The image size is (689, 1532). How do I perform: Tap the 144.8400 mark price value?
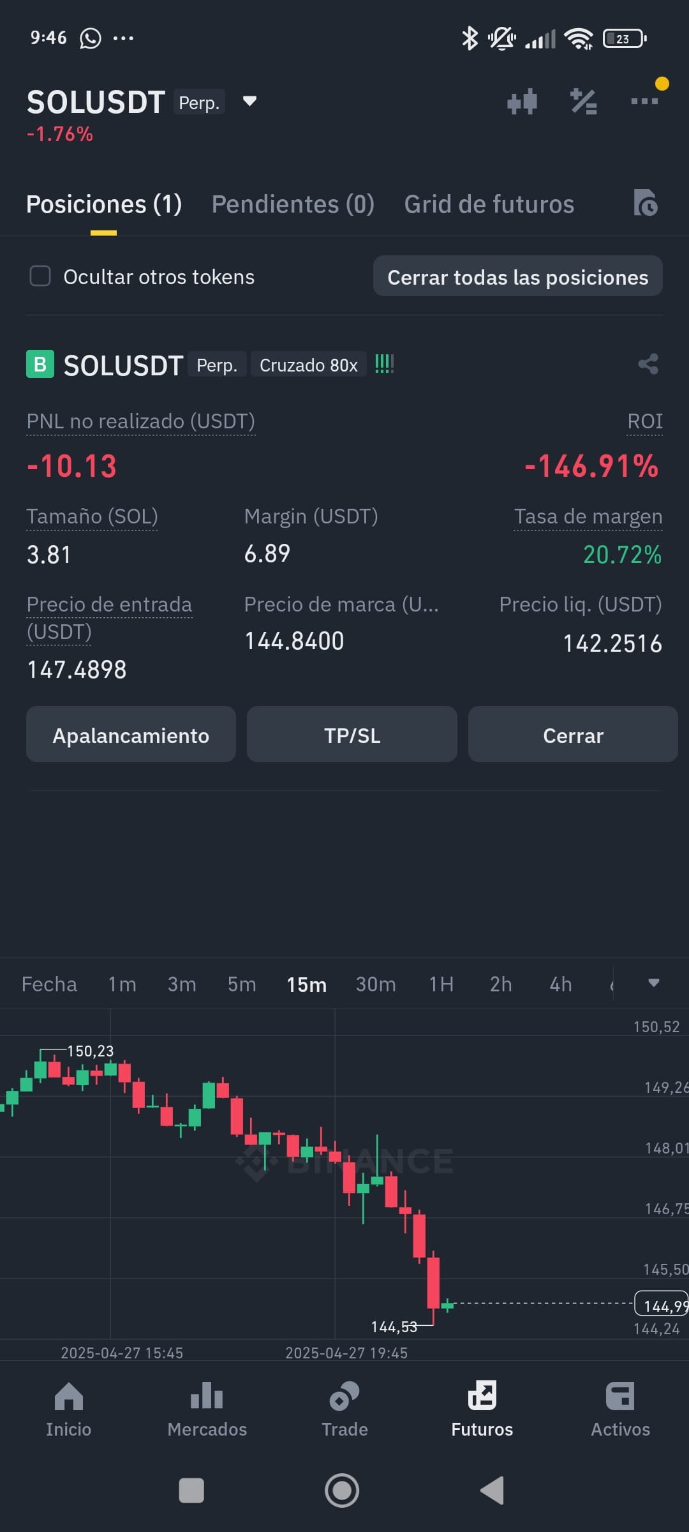tap(294, 641)
